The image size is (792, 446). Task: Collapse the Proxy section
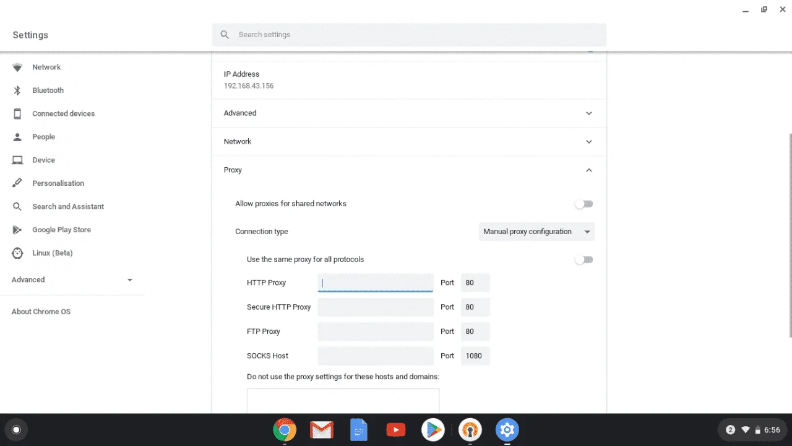pyautogui.click(x=589, y=170)
